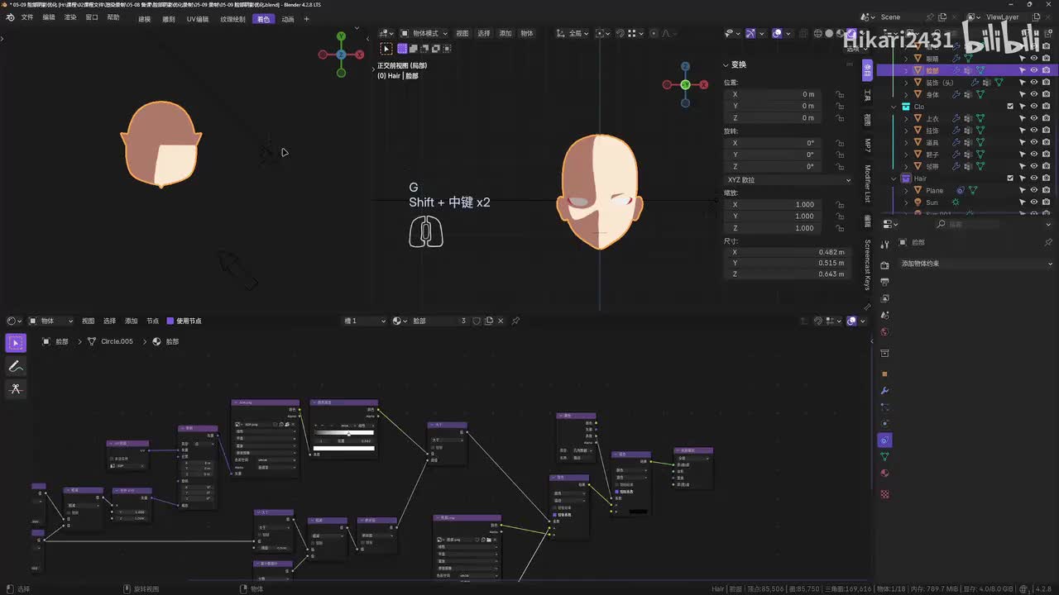This screenshot has width=1059, height=595.
Task: Open the 渲染 menu
Action: point(70,17)
